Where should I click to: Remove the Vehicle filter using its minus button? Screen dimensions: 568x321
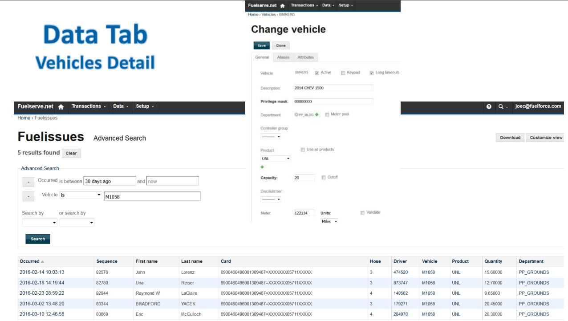pos(28,196)
